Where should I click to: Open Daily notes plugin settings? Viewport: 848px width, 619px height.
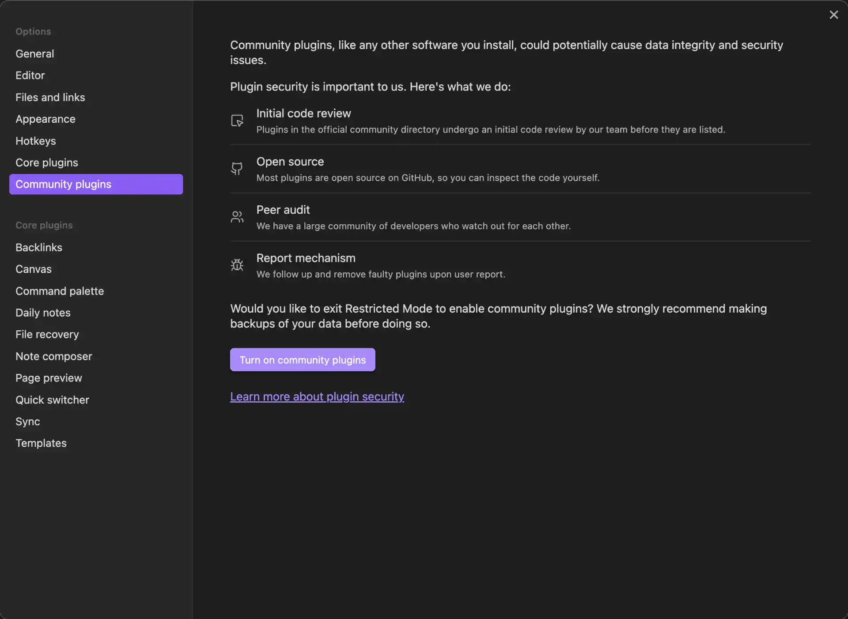tap(43, 313)
